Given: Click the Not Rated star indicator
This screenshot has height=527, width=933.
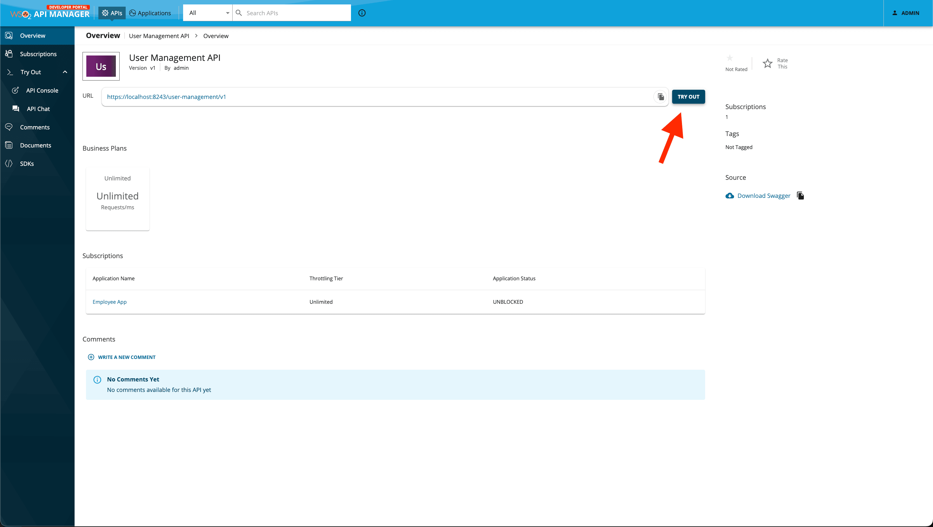Looking at the screenshot, I should [730, 58].
